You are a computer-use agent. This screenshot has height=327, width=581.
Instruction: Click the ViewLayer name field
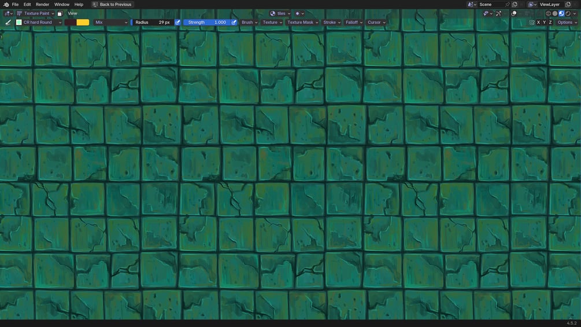[552, 5]
